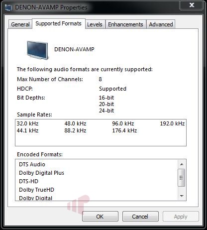Click the 96.0 kHz sample rate

(123, 123)
